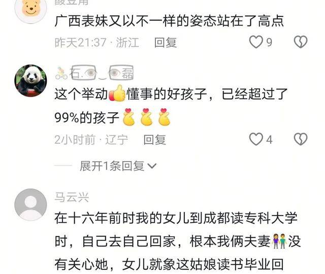
Task: Expand 展开1条回复 replies
Action: click(112, 166)
